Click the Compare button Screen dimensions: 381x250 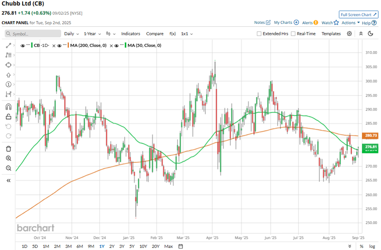pos(155,34)
